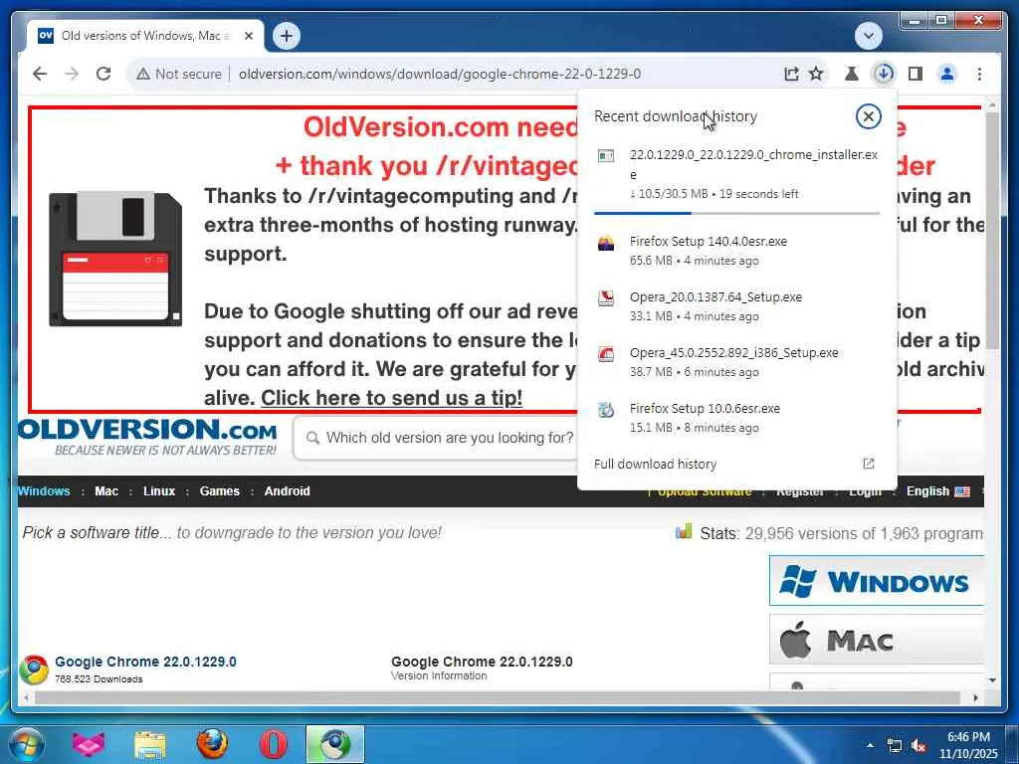This screenshot has height=764, width=1019.
Task: Open the Google Chrome 22.0.1229.0 title link
Action: (145, 662)
